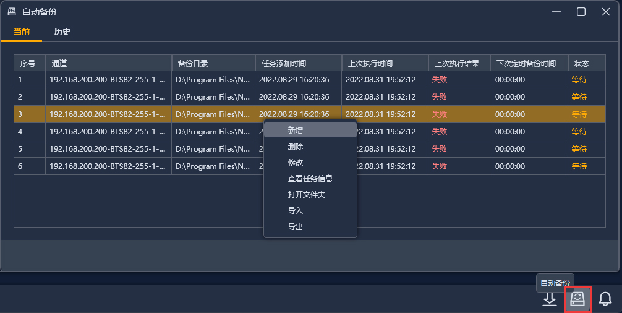Switch to the 历史 tab
Viewport: 622px width, 313px height.
pyautogui.click(x=62, y=32)
